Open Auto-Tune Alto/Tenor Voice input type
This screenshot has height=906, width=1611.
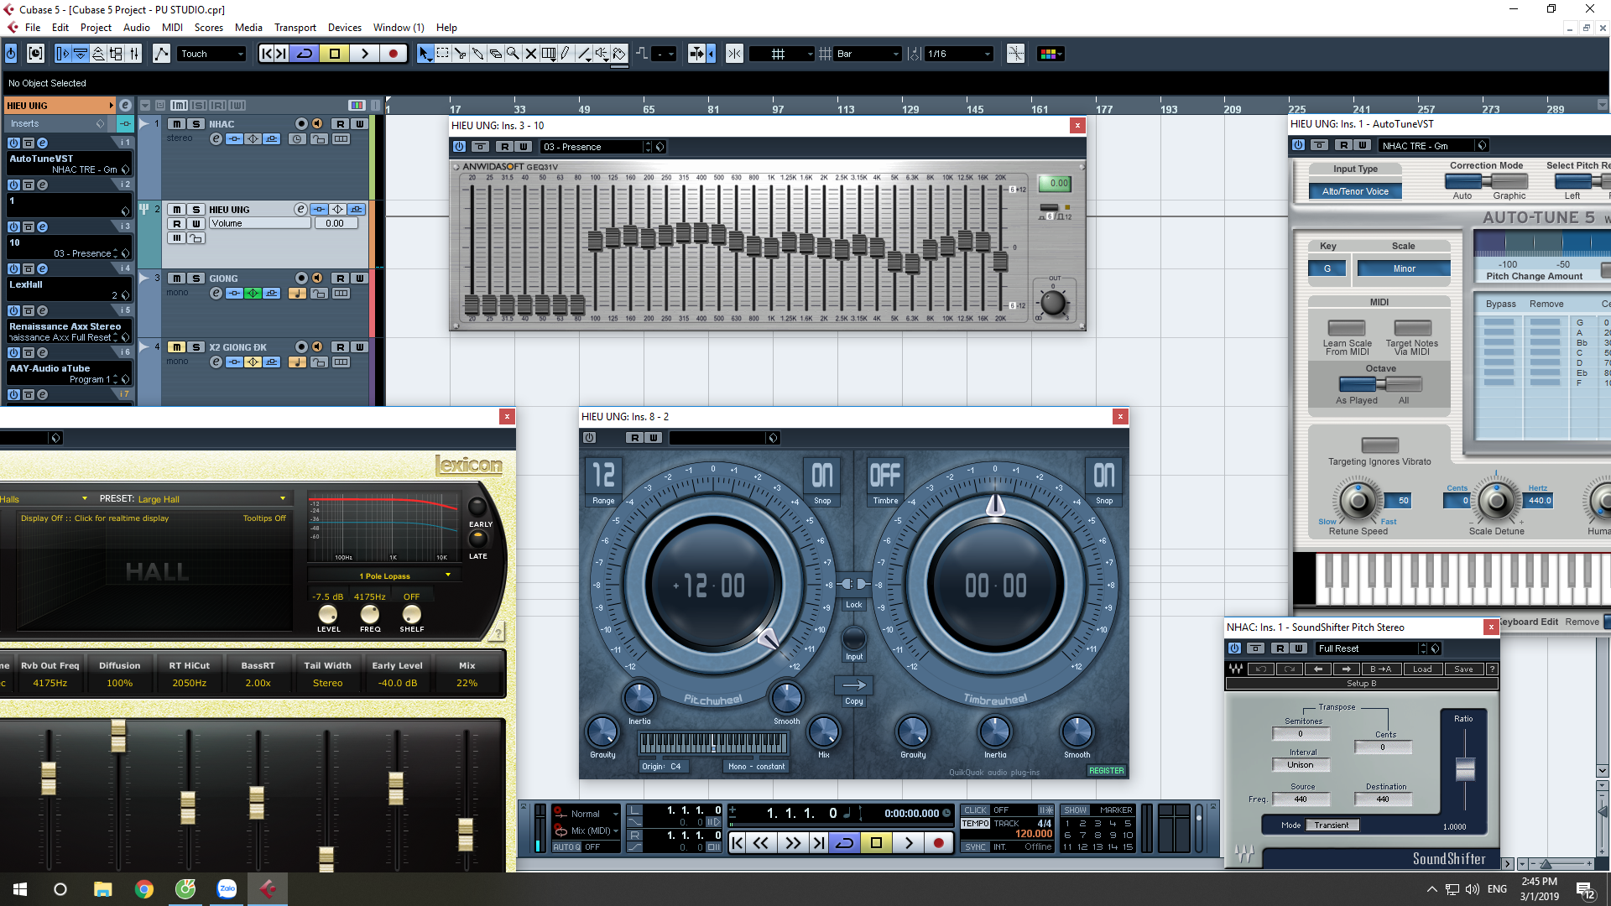point(1355,191)
